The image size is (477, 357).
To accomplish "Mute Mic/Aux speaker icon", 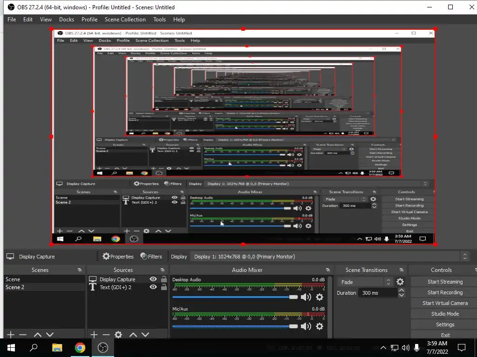I will 306,326.
